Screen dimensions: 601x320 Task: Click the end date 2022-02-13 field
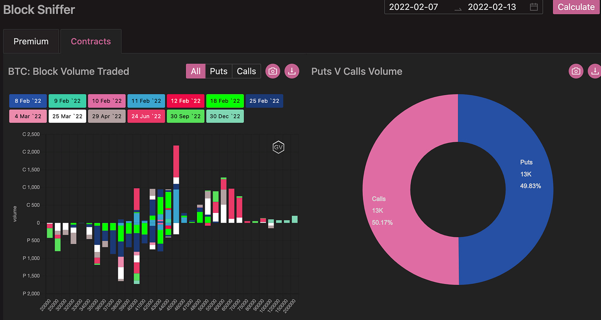(x=492, y=7)
